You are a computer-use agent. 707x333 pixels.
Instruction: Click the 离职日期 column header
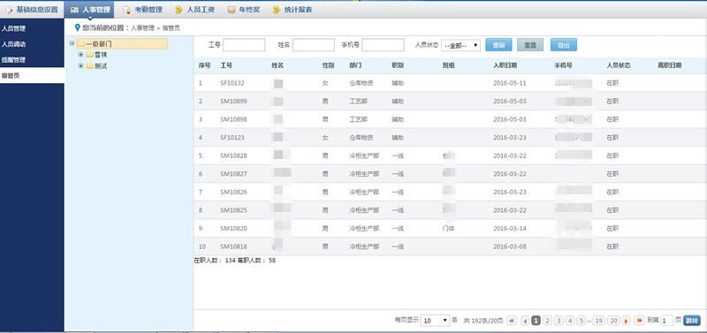coord(670,65)
